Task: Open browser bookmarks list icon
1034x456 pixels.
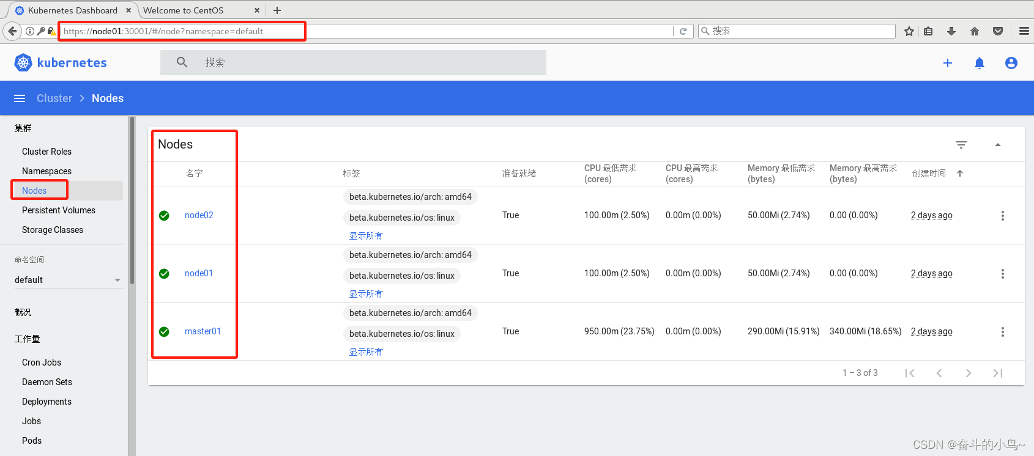Action: pos(928,31)
